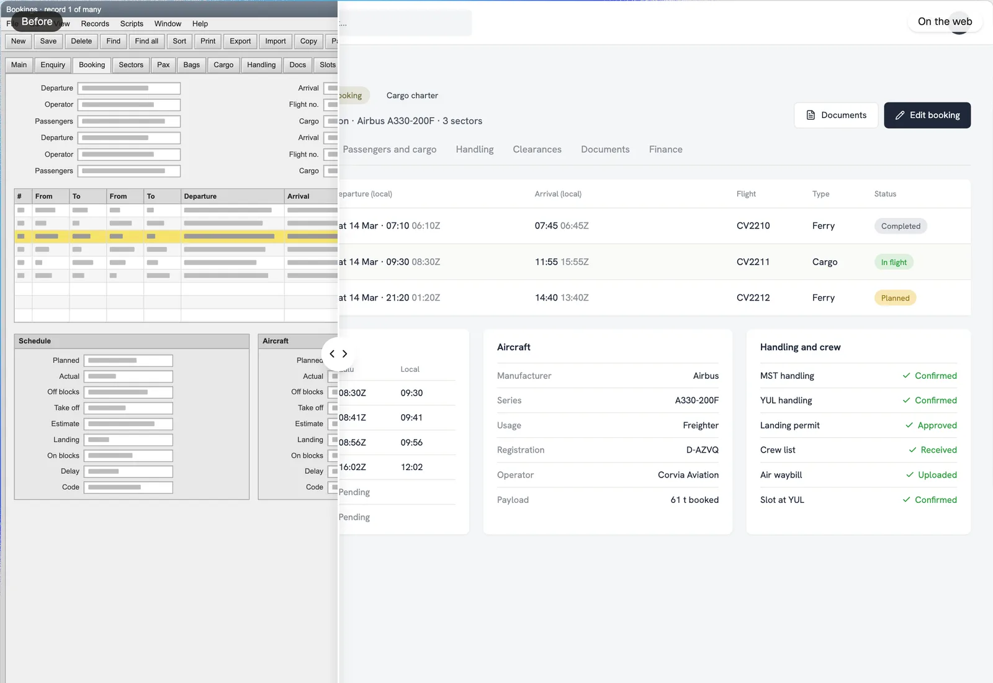Open the Records menu
The width and height of the screenshot is (993, 683).
(95, 24)
